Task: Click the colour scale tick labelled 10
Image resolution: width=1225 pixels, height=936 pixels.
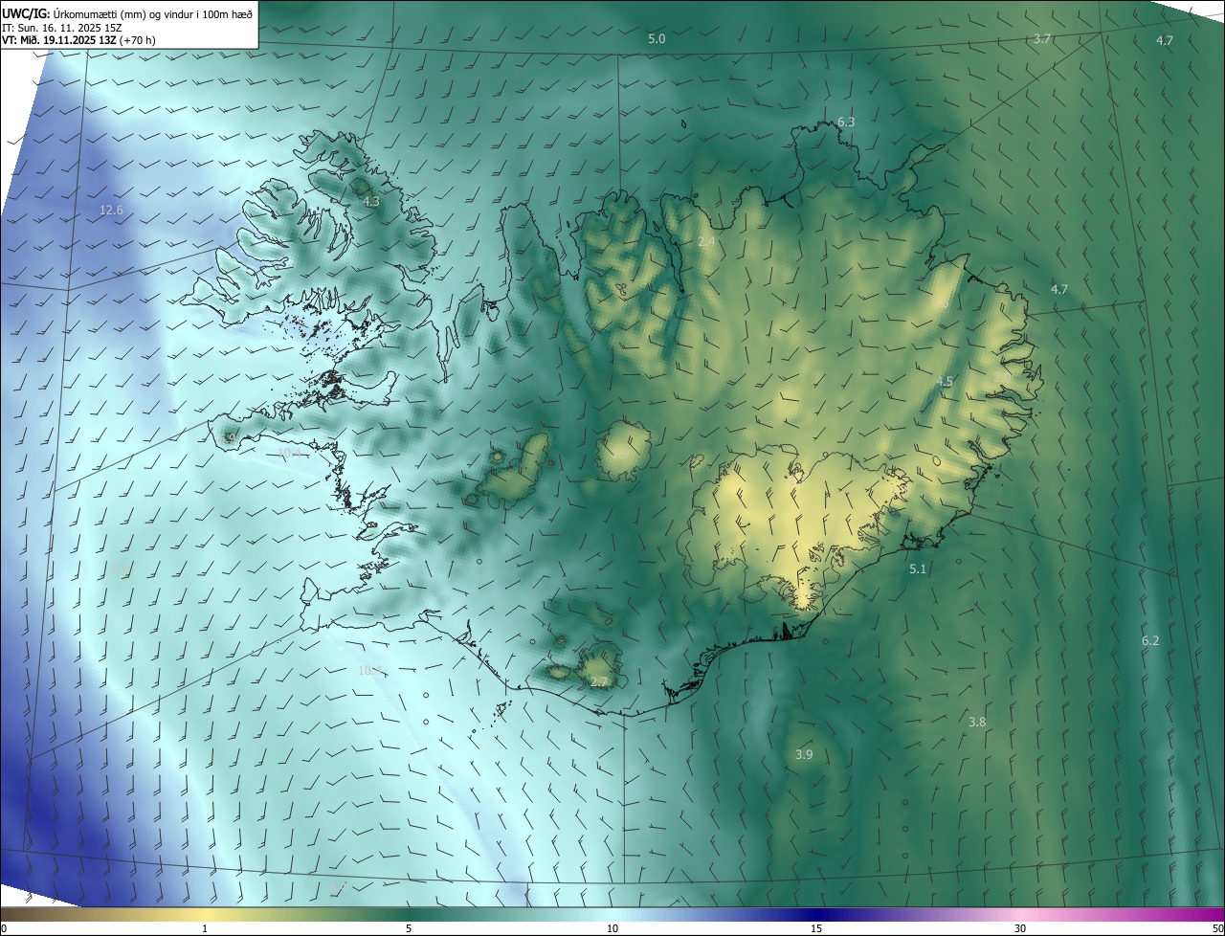Action: point(612,928)
